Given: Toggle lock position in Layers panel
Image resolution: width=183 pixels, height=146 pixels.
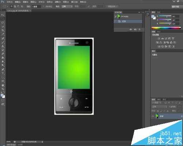Looking at the screenshot, I should [x=164, y=111].
